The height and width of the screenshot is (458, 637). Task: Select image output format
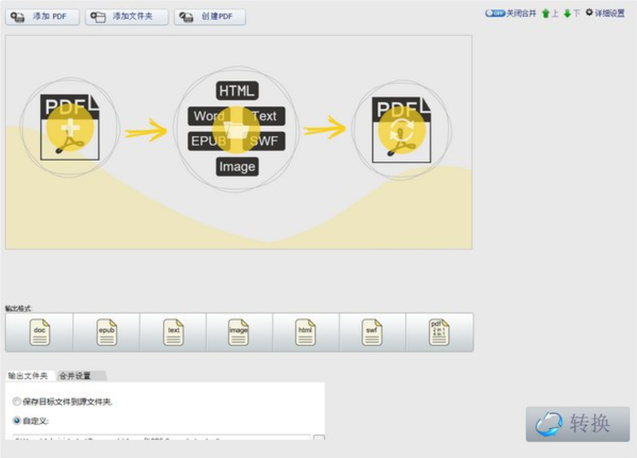click(239, 332)
